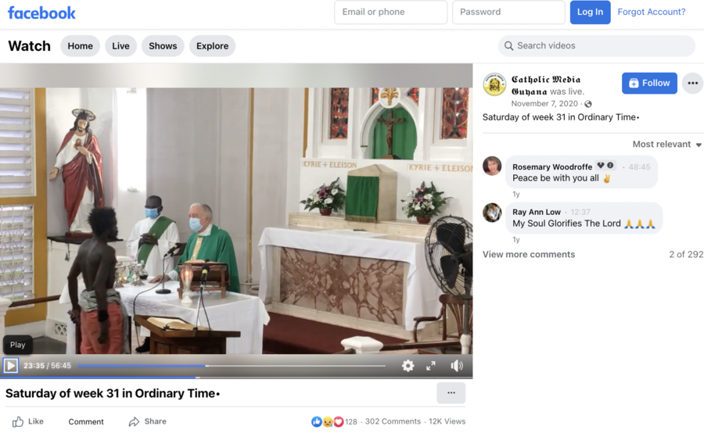Open video settings gear
The image size is (704, 433).
click(408, 365)
